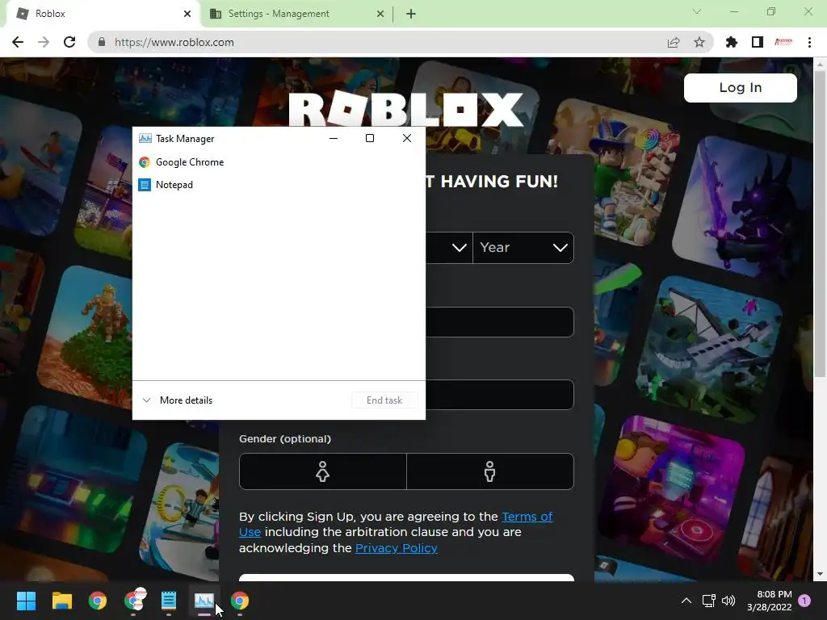Click the Log In button
Image resolution: width=827 pixels, height=620 pixels.
pyautogui.click(x=740, y=87)
